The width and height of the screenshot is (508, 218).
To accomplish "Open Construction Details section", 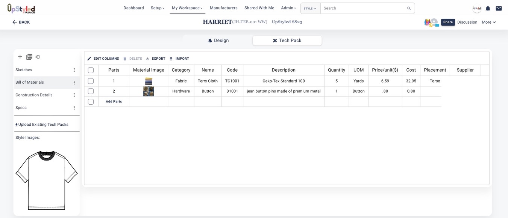I will pyautogui.click(x=34, y=95).
